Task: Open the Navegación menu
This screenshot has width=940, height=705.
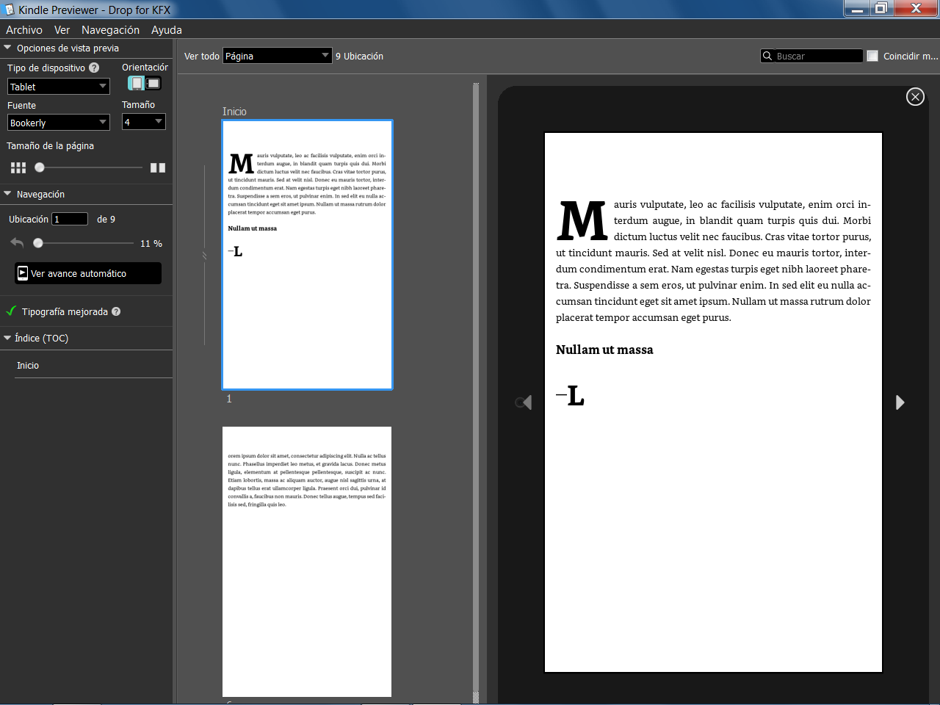Action: (x=110, y=30)
